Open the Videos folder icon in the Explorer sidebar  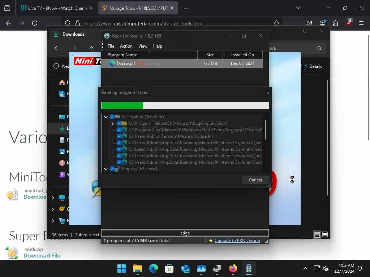(x=62, y=175)
